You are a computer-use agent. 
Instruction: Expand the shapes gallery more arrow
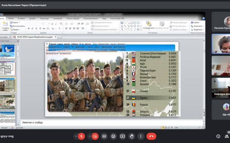coord(141,29)
